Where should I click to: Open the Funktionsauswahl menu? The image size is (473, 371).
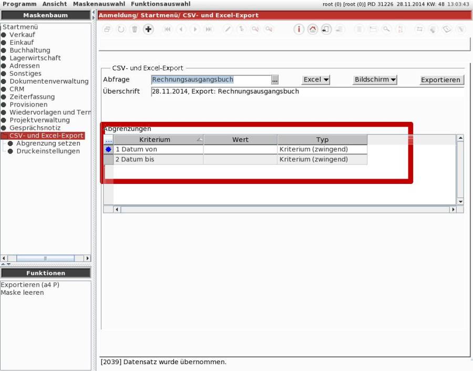(x=160, y=4)
